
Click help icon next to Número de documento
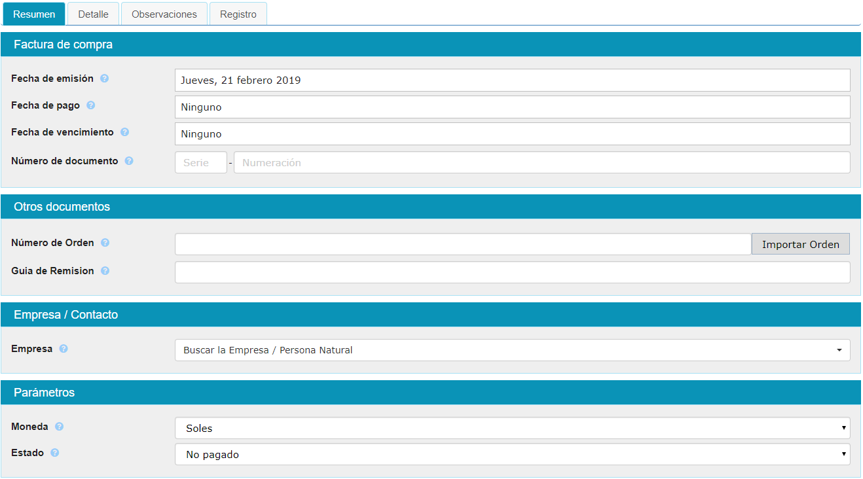129,161
